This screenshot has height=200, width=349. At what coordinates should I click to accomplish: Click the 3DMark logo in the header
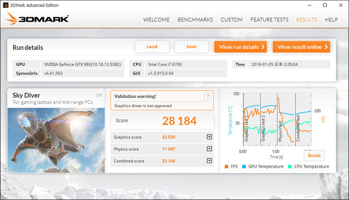point(38,19)
